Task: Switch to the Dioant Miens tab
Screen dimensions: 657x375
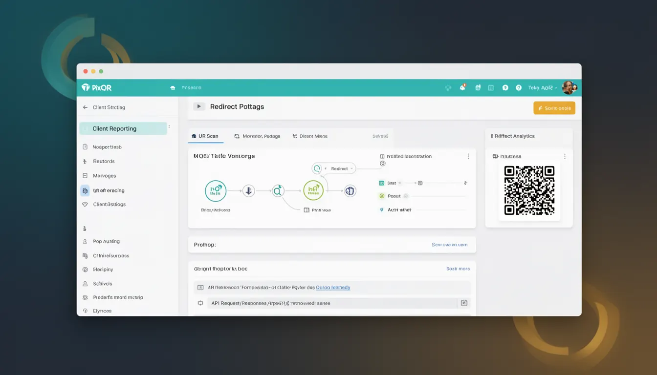Action: coord(310,136)
